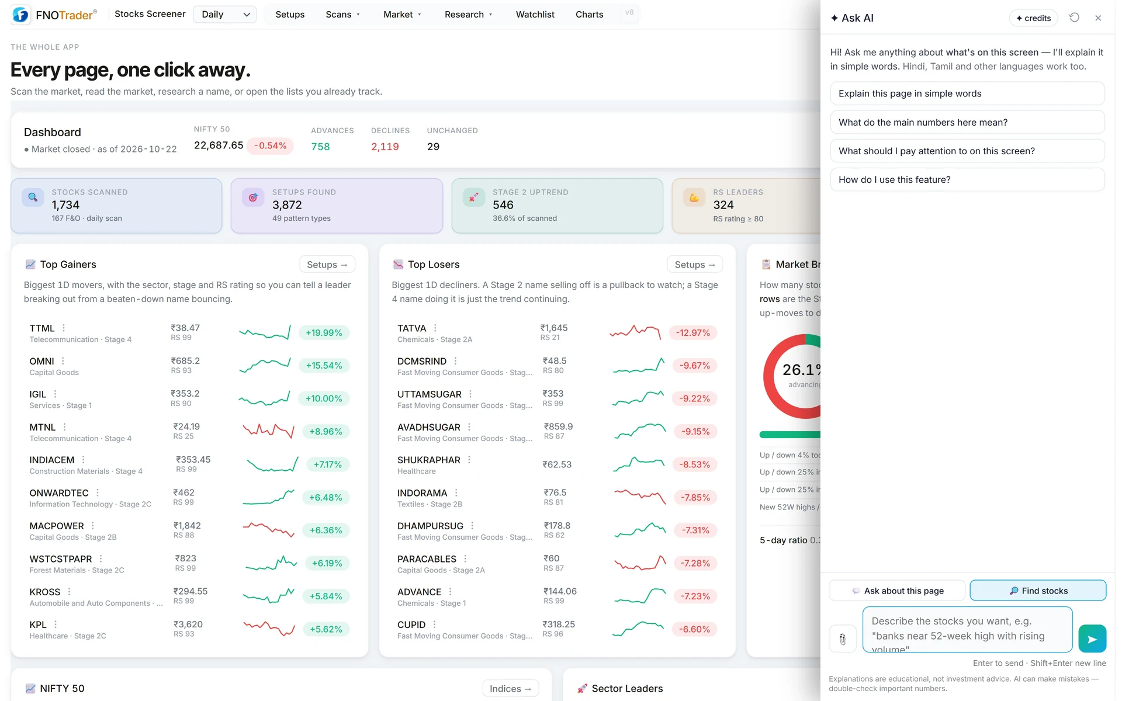The image size is (1122, 701).
Task: Click the microphone icon beside the chat input
Action: [x=843, y=638]
